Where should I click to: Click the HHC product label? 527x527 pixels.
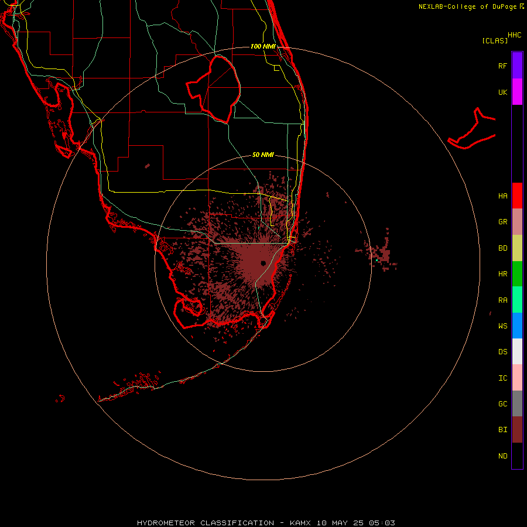(515, 35)
